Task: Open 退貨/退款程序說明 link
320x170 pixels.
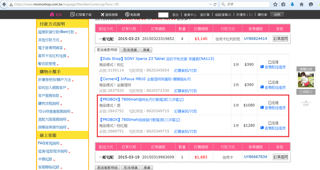Action: pyautogui.click(x=52, y=152)
